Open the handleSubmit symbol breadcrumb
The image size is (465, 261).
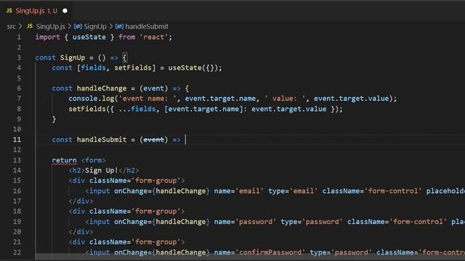(147, 26)
